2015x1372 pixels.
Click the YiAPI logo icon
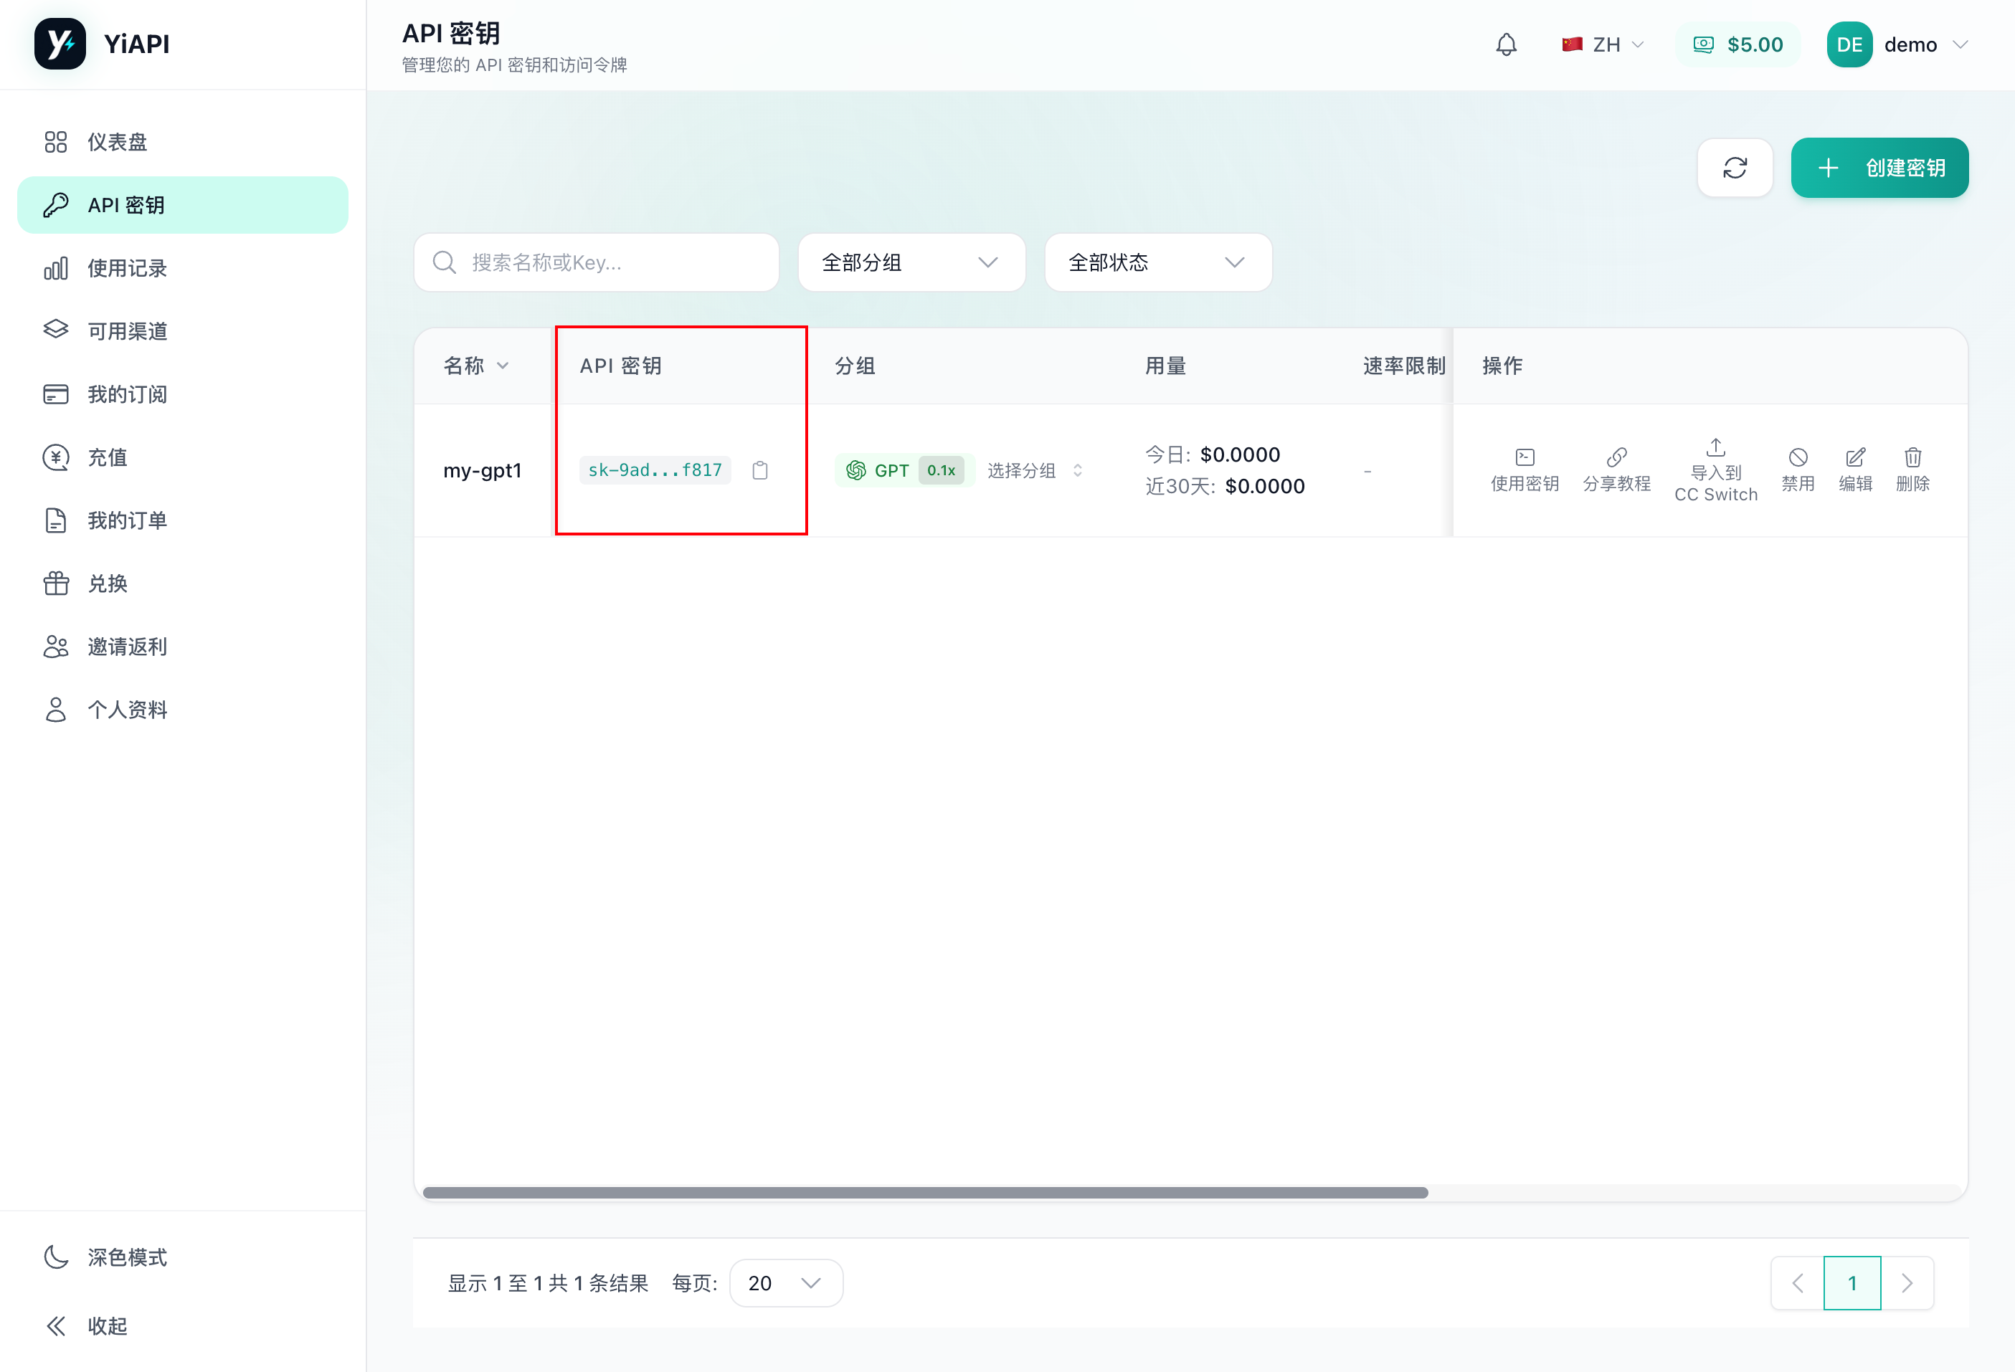click(x=60, y=43)
